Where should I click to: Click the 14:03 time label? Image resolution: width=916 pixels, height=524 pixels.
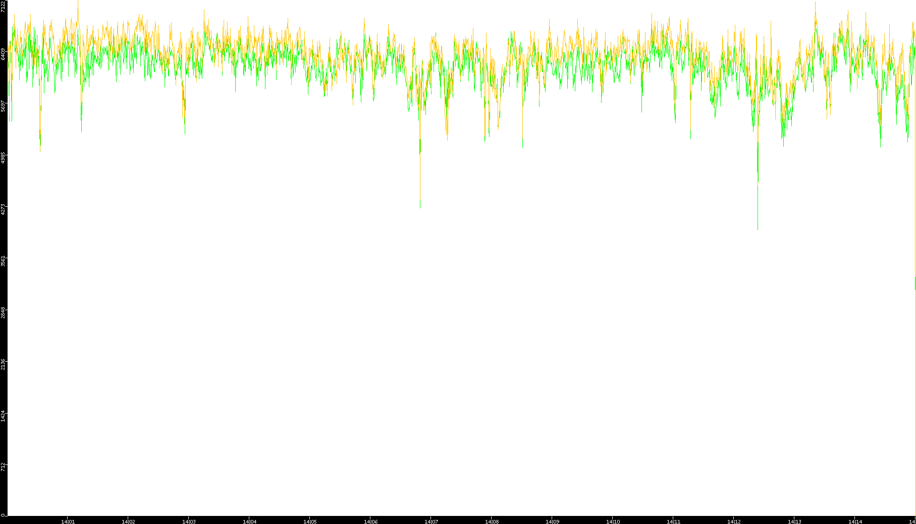pos(189,521)
